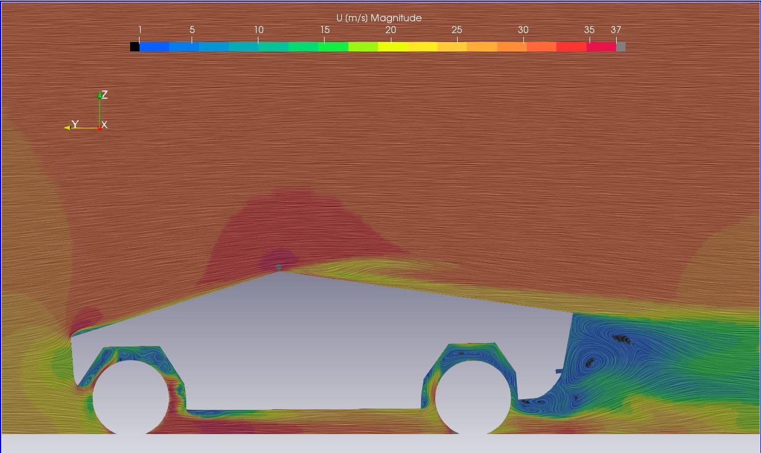This screenshot has height=453, width=761.
Task: Select the front wheel of the vehicle
Action: [x=131, y=397]
